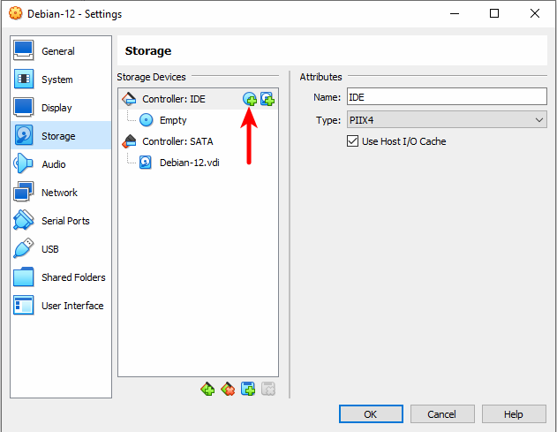Select the Debian-12.vdi disk entry
Image resolution: width=557 pixels, height=432 pixels.
pos(190,163)
